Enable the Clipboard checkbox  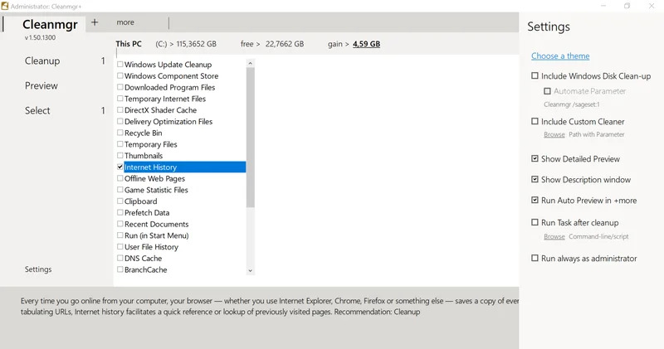120,201
